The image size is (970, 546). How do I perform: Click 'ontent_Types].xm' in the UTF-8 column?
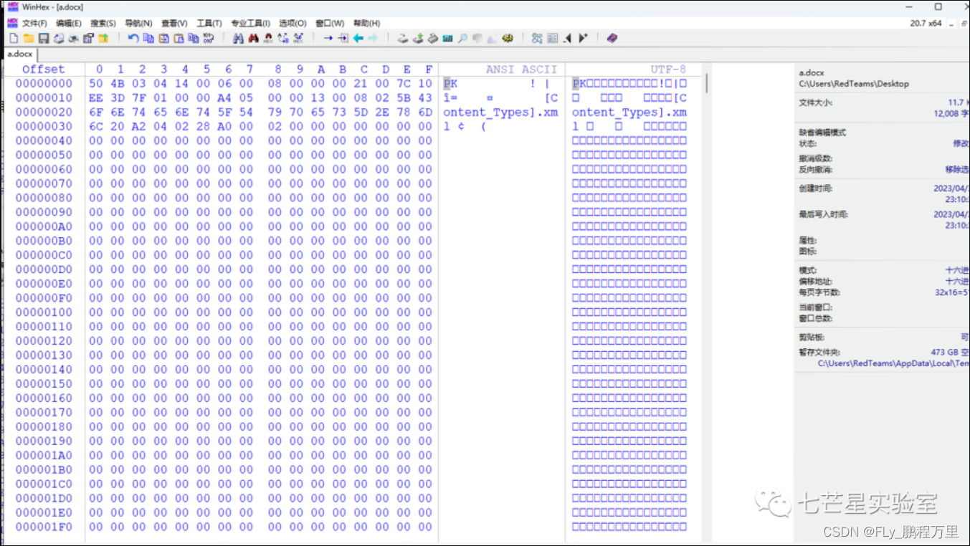pyautogui.click(x=629, y=112)
